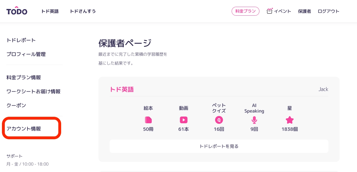
Task: Go to 料金プラン情報 in sidebar
Action: tap(24, 77)
